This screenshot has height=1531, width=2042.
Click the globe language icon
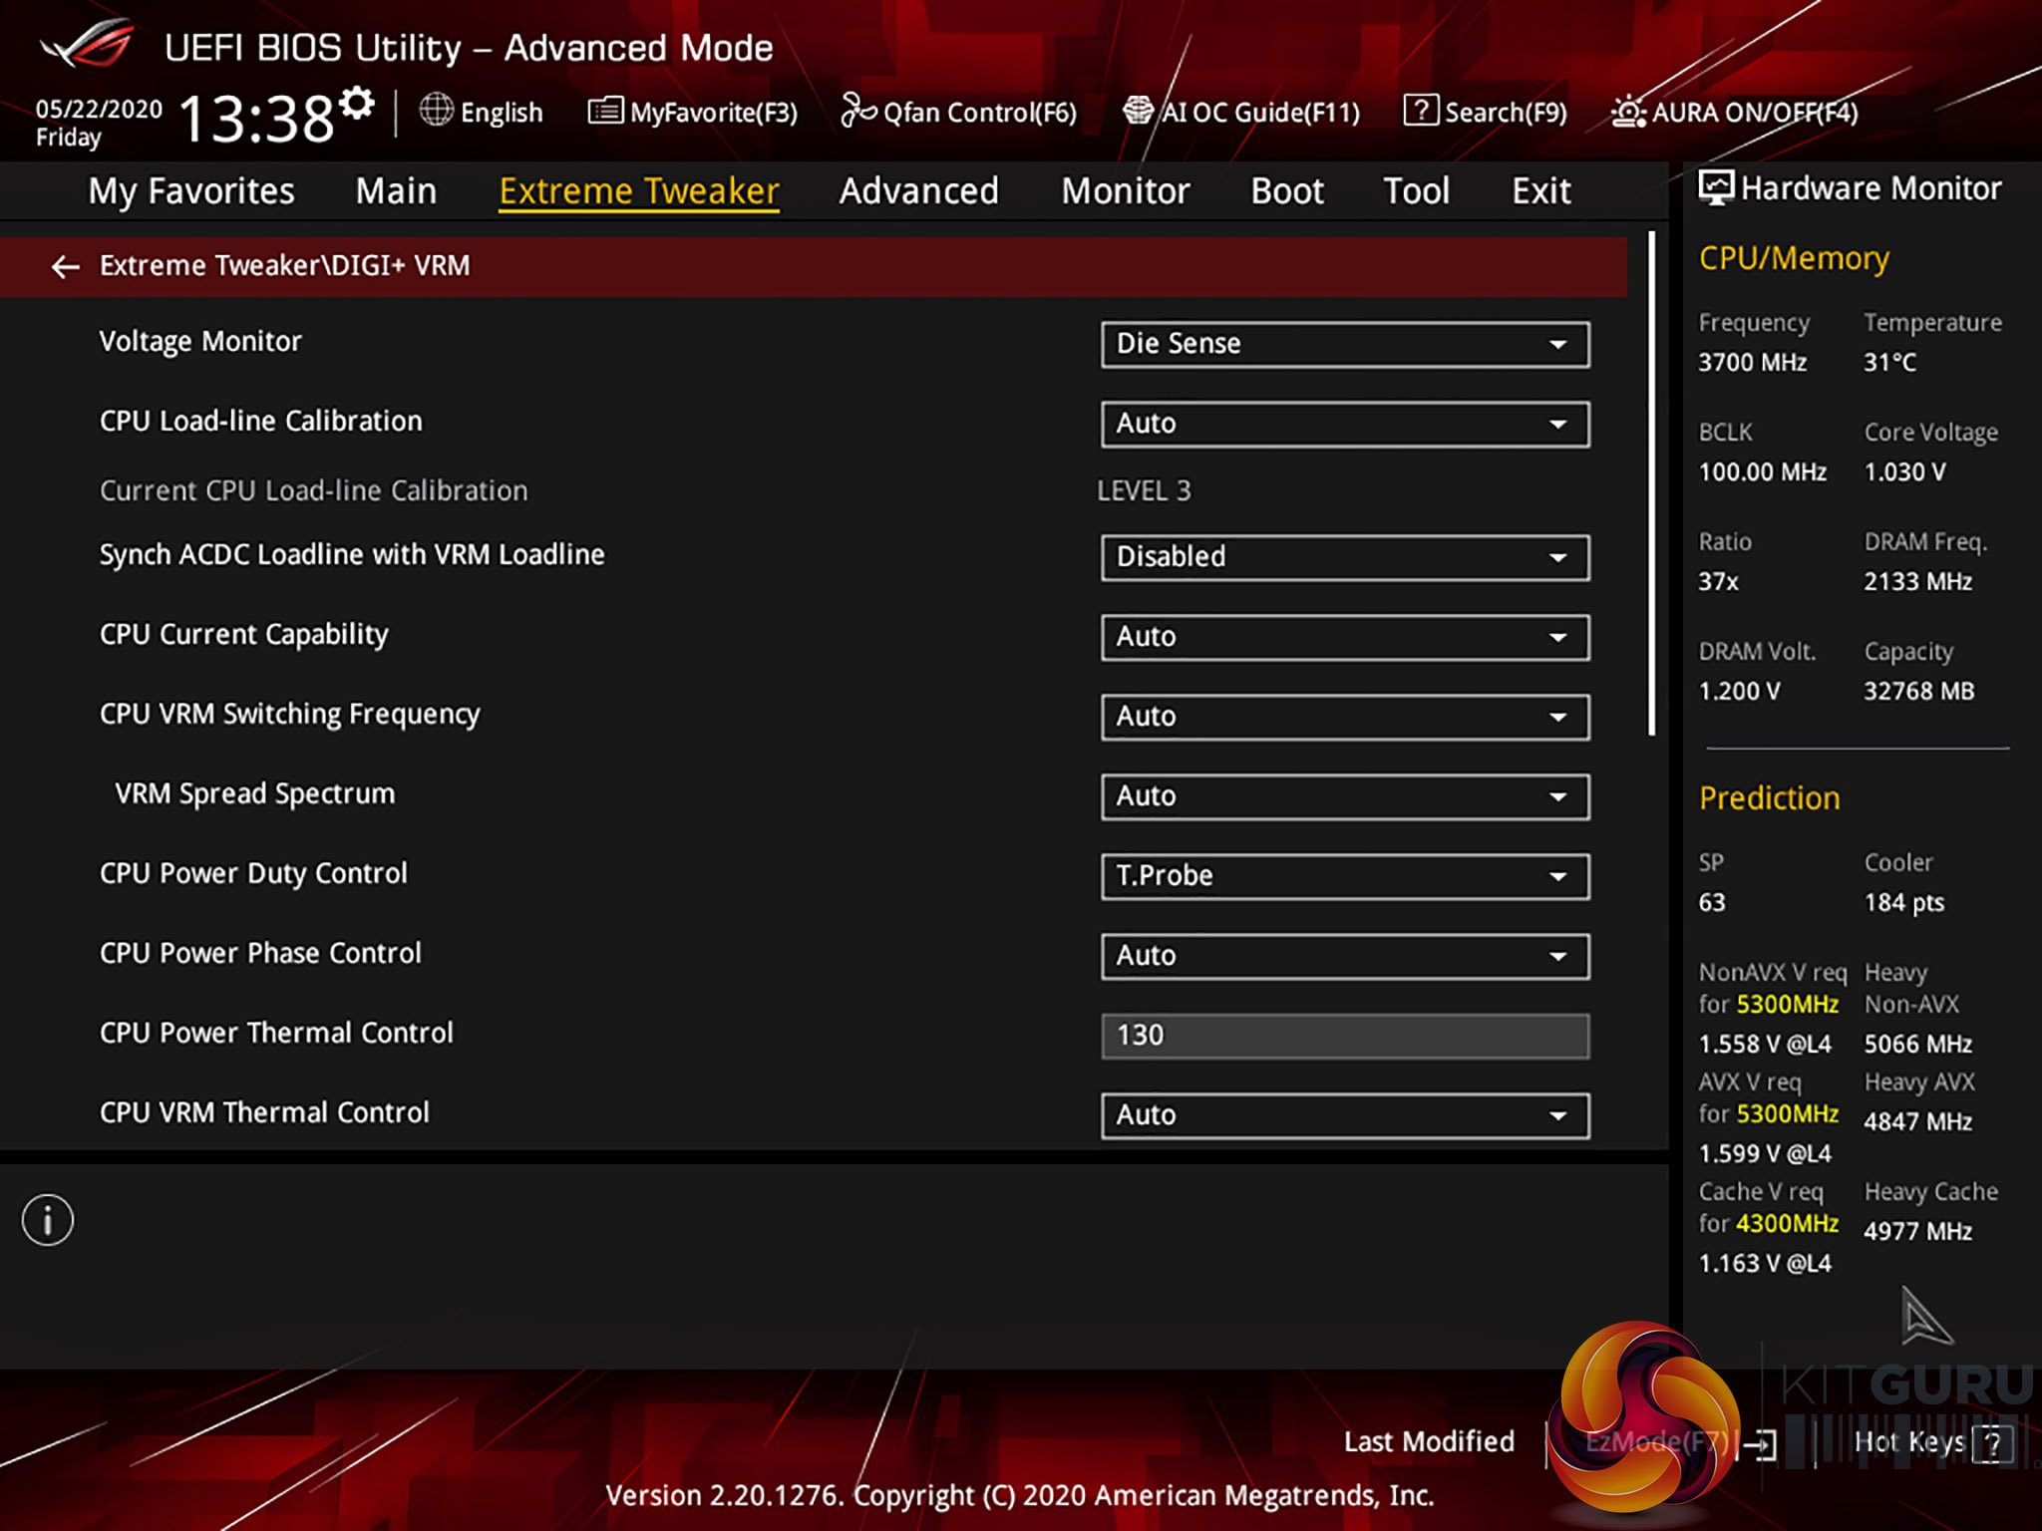[436, 111]
